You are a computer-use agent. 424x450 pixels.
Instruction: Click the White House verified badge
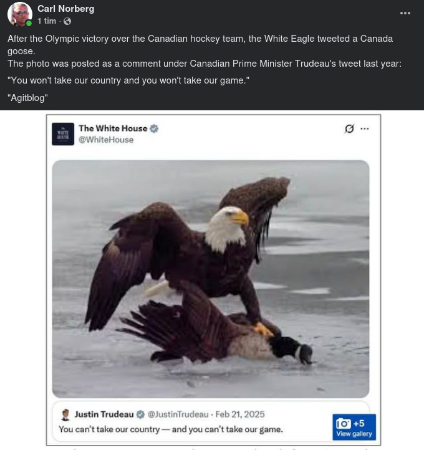click(x=154, y=128)
